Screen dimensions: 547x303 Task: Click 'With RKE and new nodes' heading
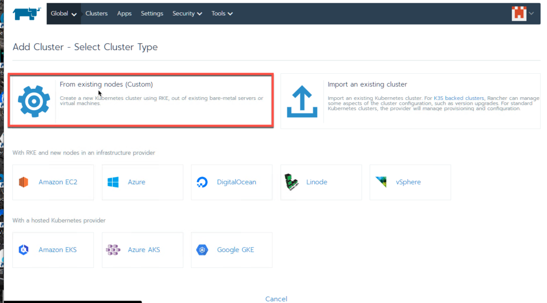(x=84, y=153)
